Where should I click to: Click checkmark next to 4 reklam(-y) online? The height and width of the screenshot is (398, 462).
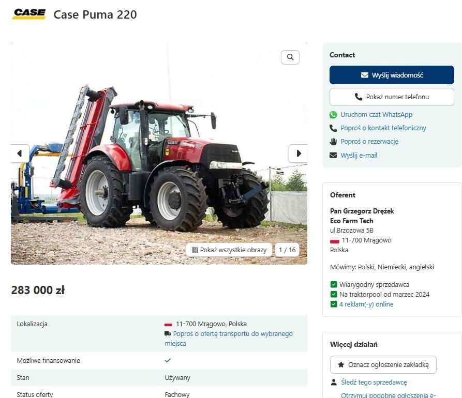(x=334, y=304)
